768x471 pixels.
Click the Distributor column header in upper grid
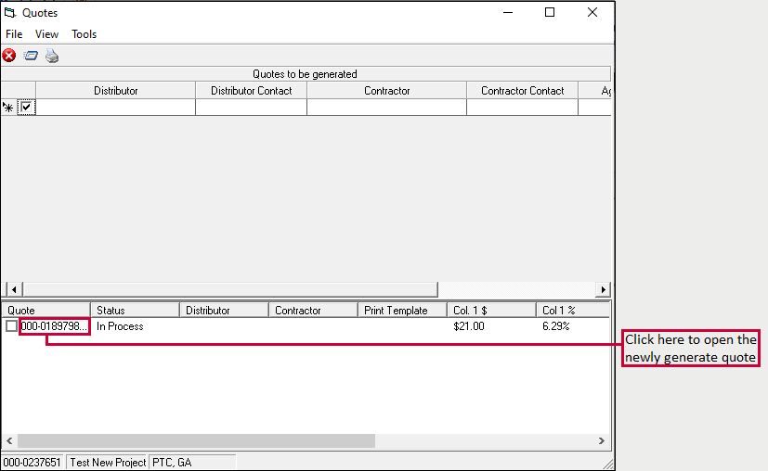(115, 91)
